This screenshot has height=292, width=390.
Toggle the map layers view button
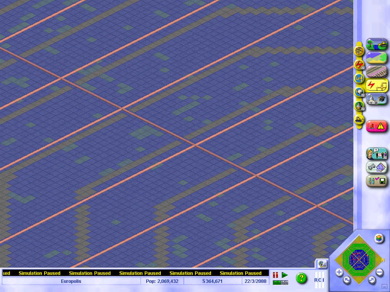coord(379,238)
